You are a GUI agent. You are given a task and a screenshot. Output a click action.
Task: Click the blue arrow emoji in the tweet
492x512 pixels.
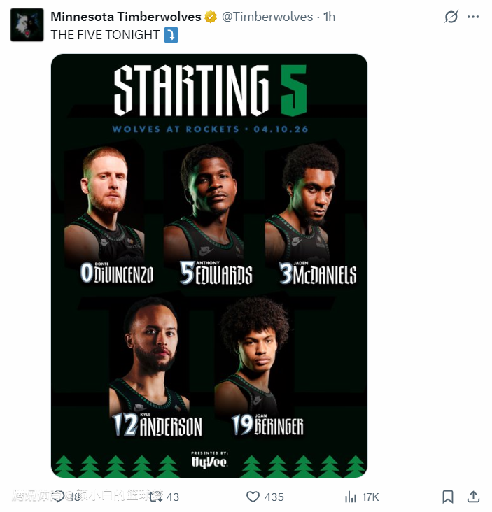point(171,34)
